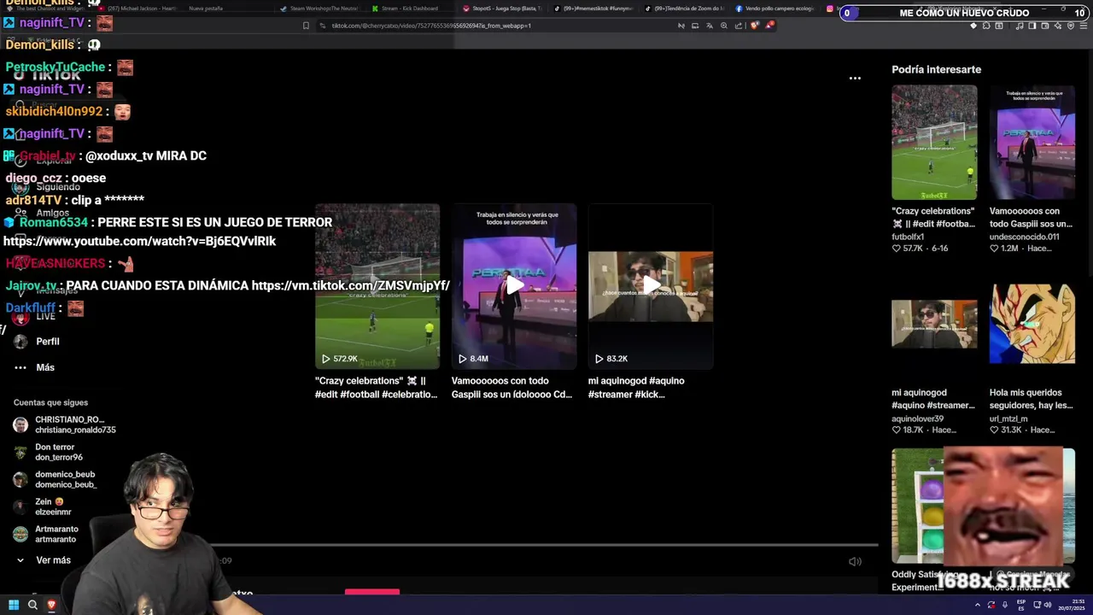Open domenico_beub followed account
This screenshot has width=1093, height=615.
coord(56,479)
